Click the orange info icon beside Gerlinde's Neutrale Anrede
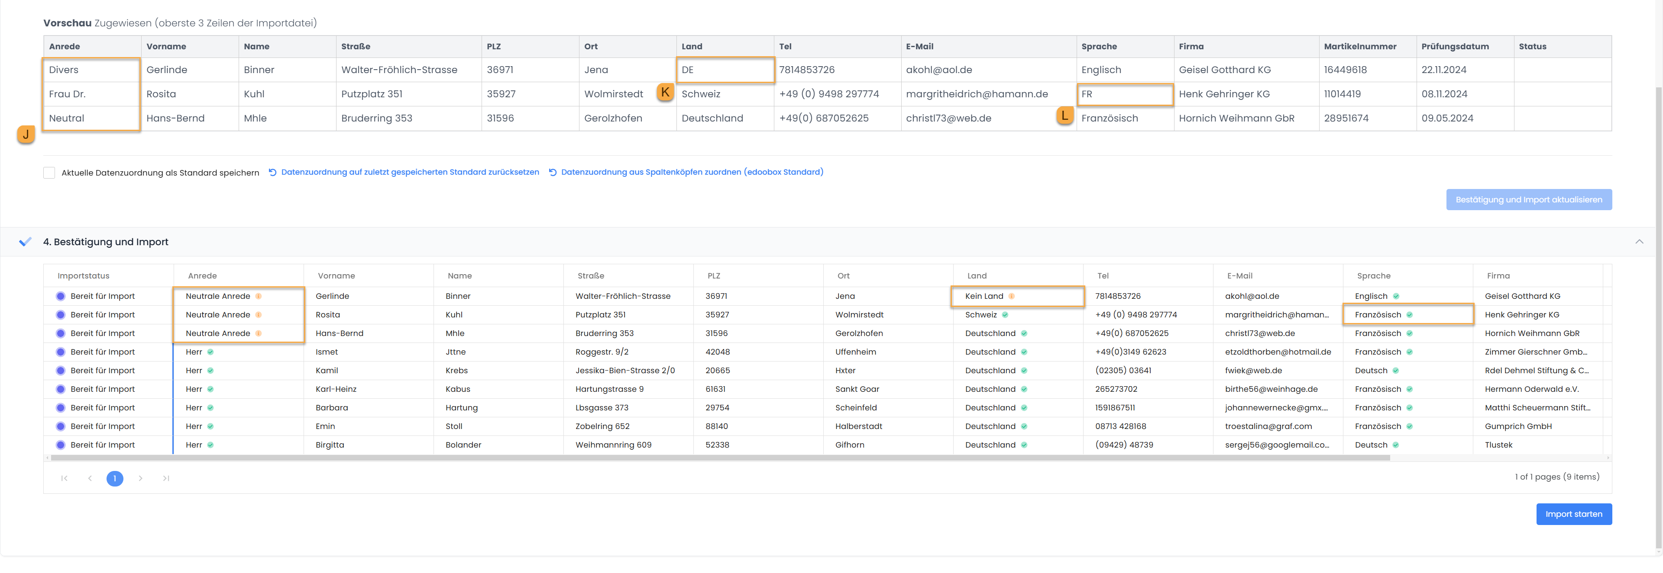This screenshot has height=573, width=1663. pos(258,297)
